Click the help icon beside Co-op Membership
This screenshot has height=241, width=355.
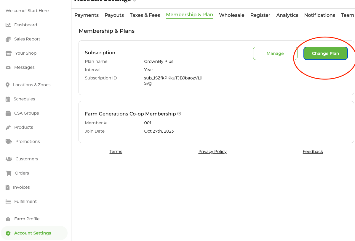[x=179, y=114]
